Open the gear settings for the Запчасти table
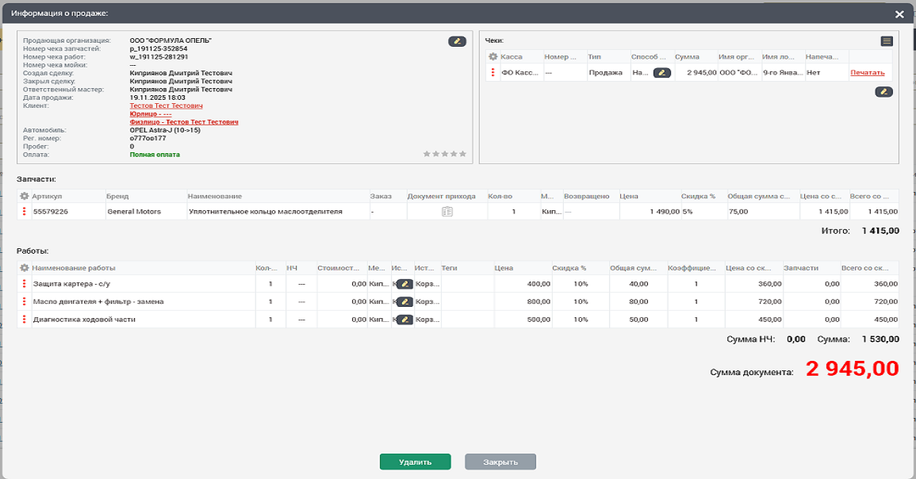916x479 pixels. [24, 196]
